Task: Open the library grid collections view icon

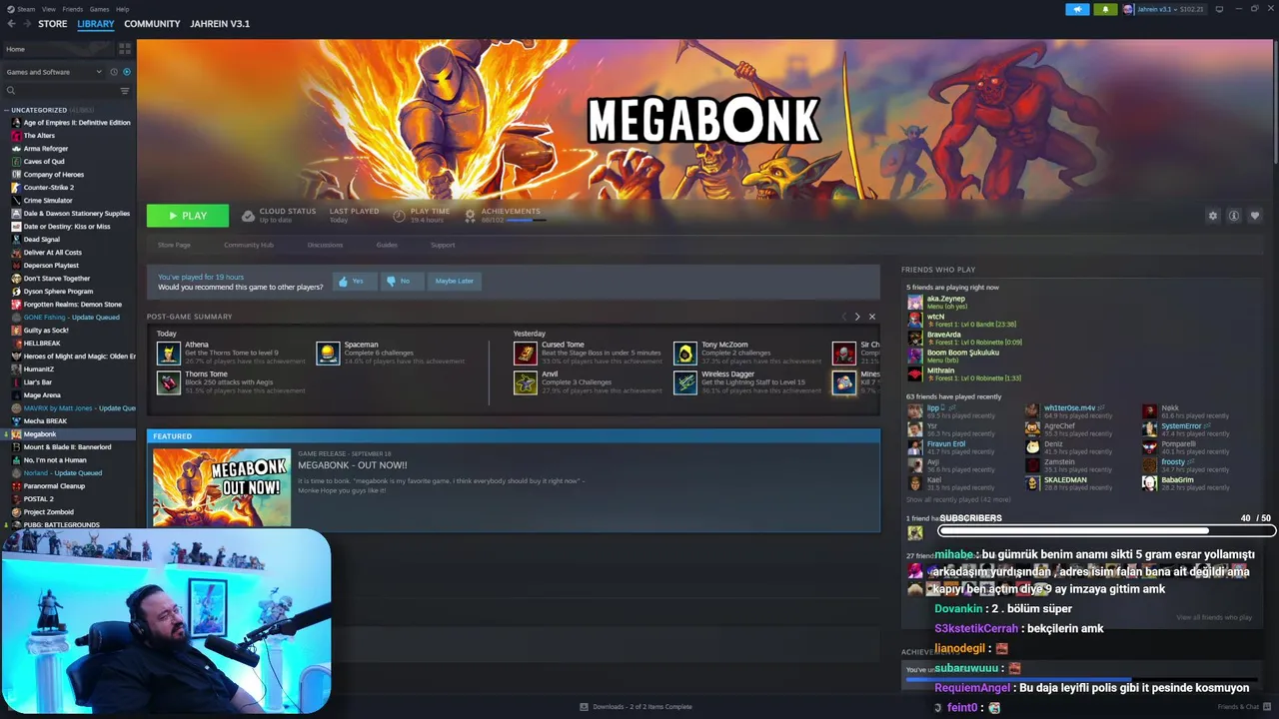Action: point(125,49)
